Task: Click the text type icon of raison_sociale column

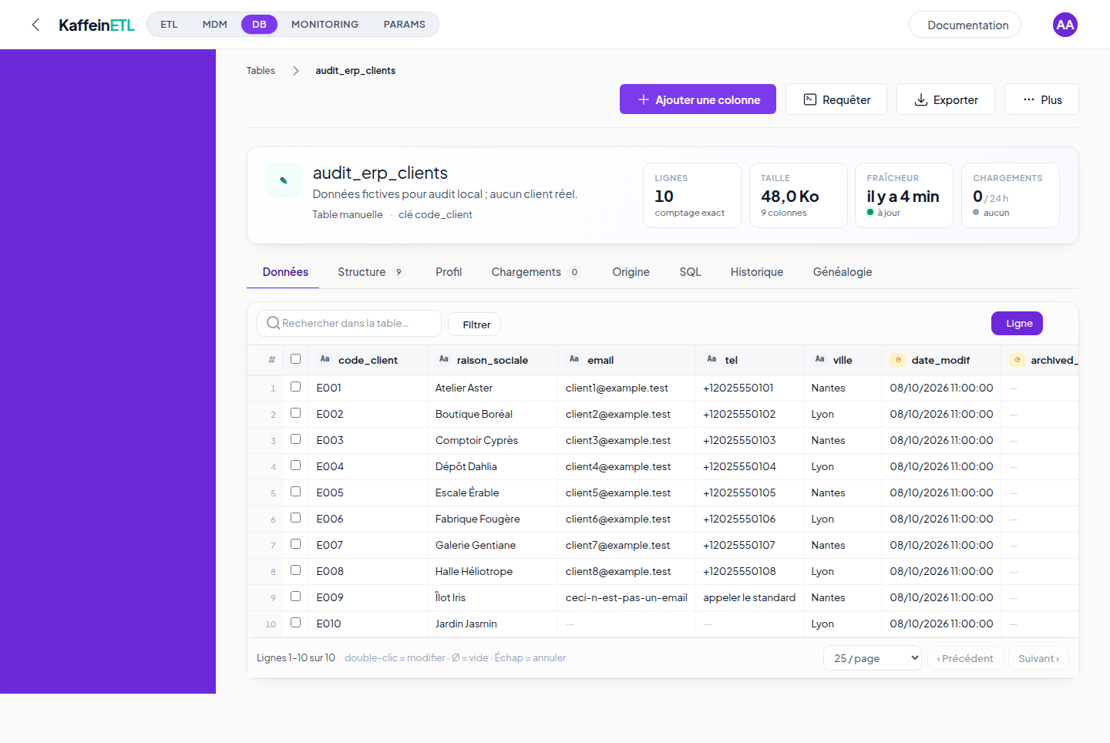Action: tap(443, 359)
